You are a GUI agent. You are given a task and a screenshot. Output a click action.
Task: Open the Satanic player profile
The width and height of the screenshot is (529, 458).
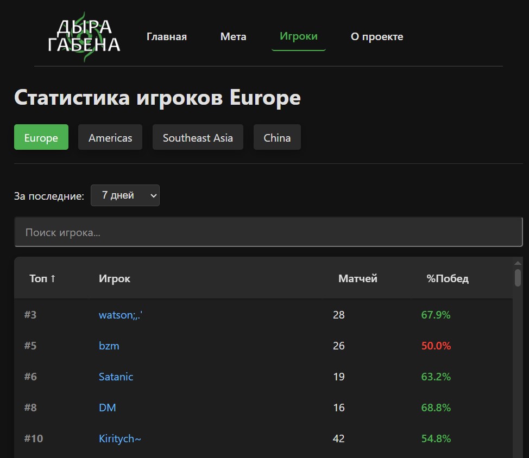tap(116, 377)
